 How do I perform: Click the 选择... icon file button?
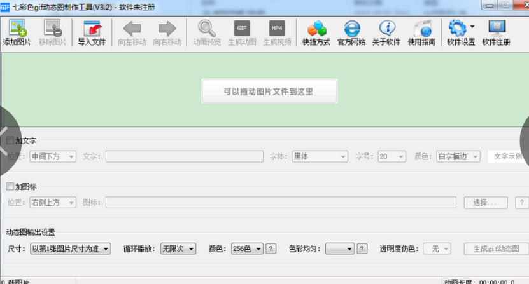click(x=486, y=203)
